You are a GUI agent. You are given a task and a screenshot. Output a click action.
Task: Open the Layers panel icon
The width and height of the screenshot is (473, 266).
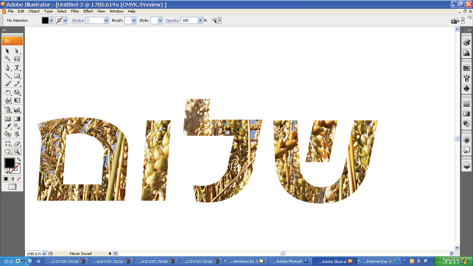point(467,166)
